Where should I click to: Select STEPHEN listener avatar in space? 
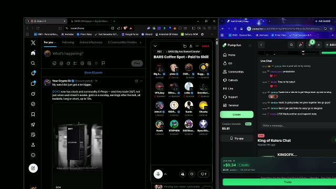click(x=174, y=124)
